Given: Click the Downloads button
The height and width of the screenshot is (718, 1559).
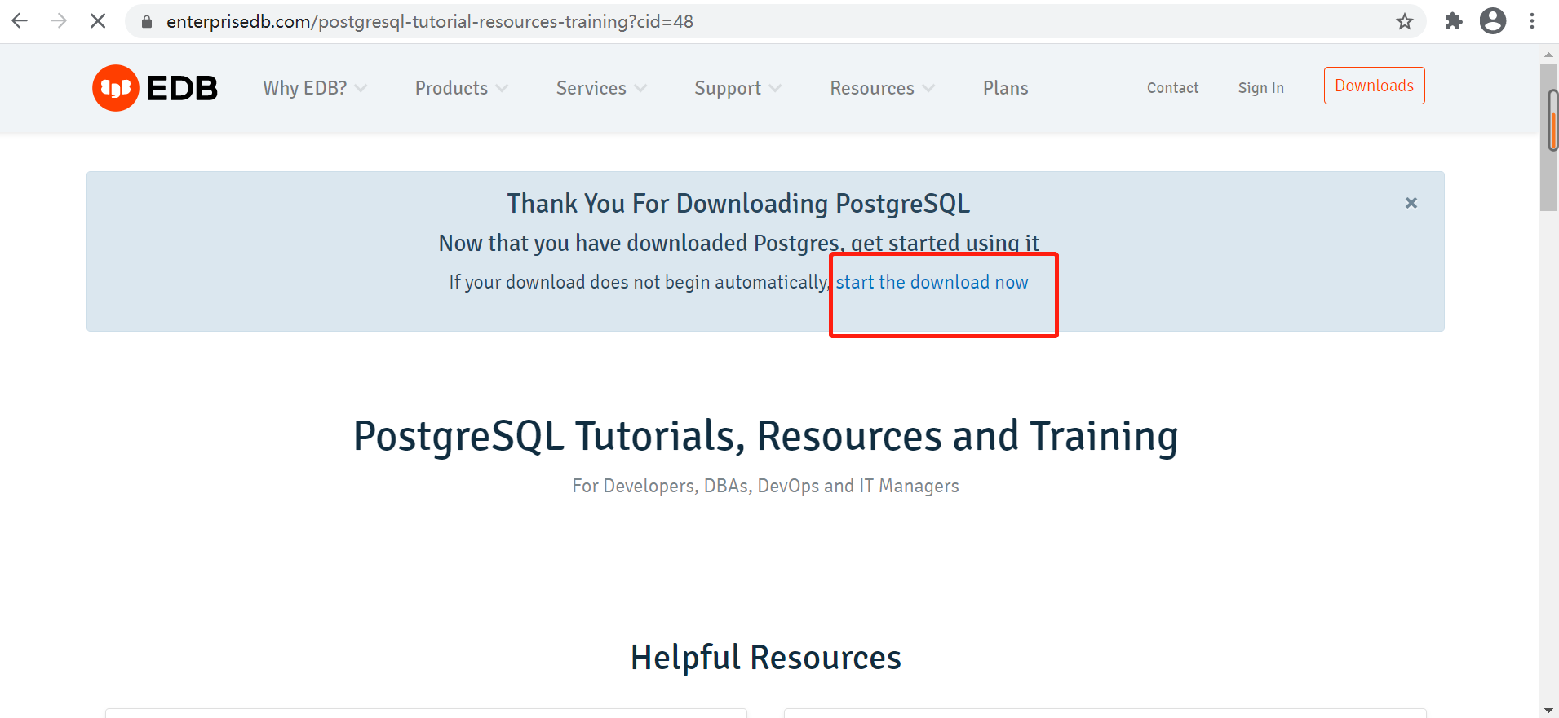Looking at the screenshot, I should [x=1374, y=86].
